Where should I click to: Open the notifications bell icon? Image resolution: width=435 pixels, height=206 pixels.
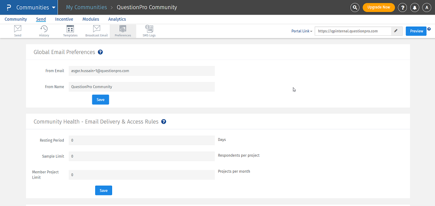point(415,8)
